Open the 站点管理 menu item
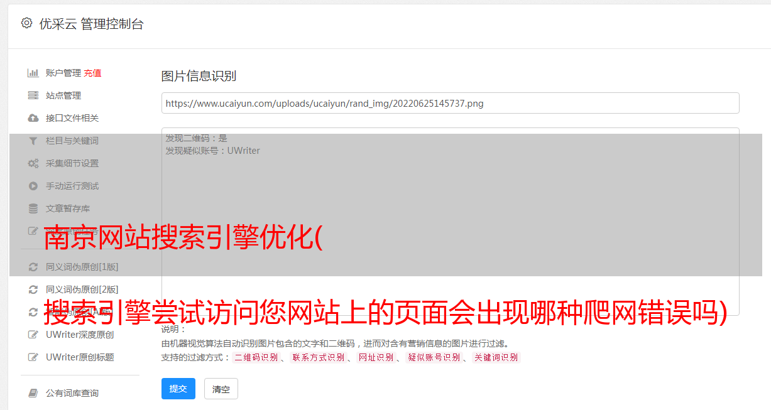The width and height of the screenshot is (771, 410). coord(63,95)
